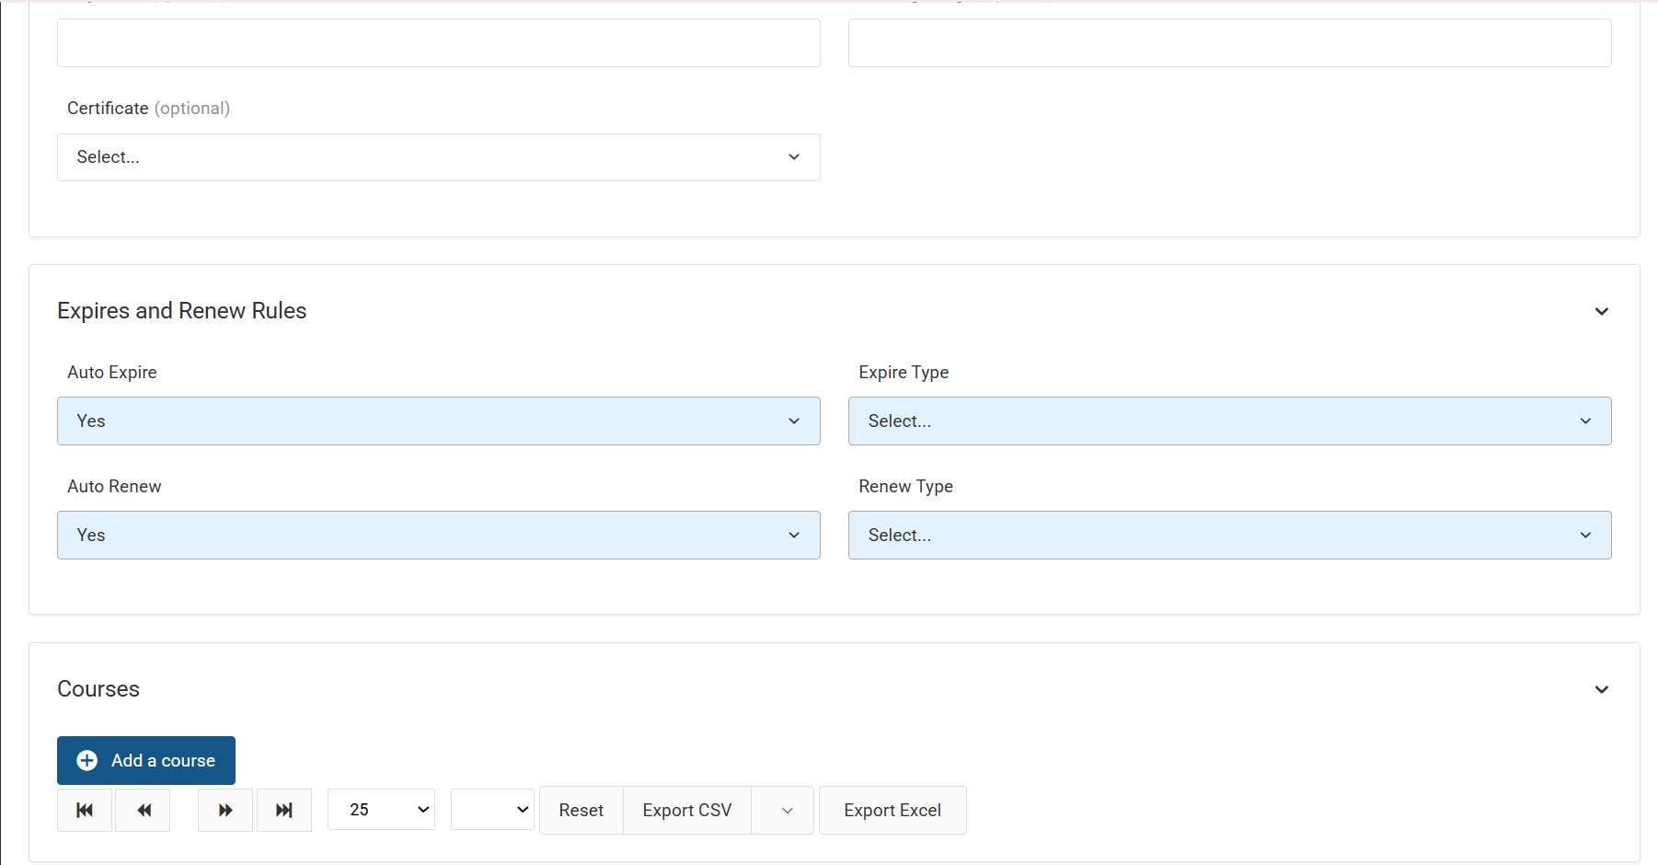Screen dimensions: 1658x865
Task: Focus the top-right empty text field
Action: point(1229,43)
